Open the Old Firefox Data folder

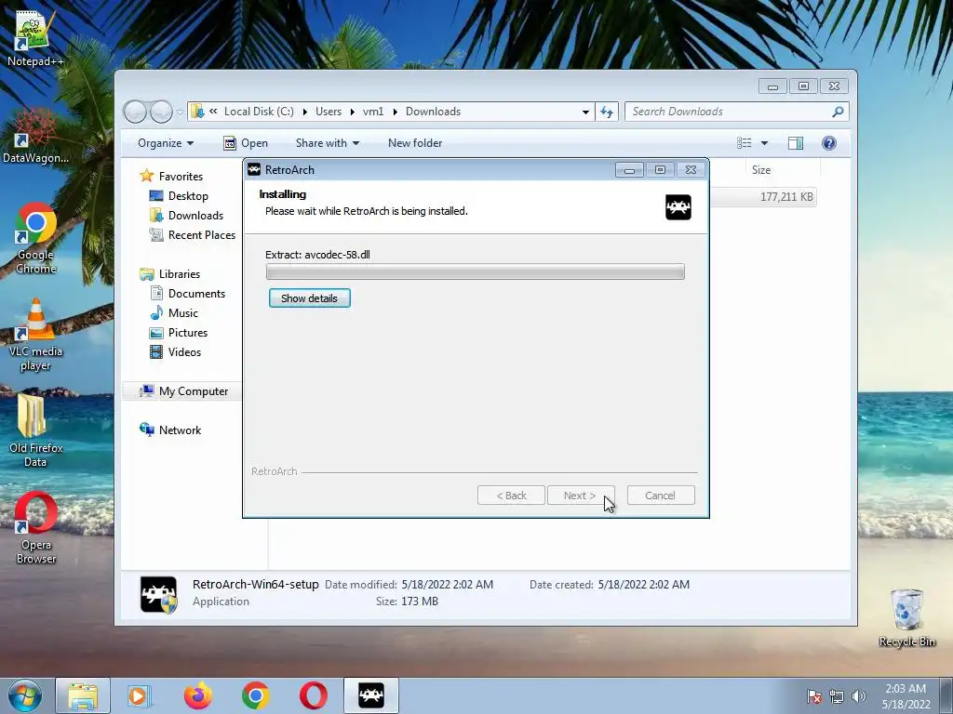pos(35,431)
